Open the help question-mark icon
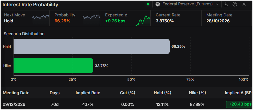Image resolution: width=253 pixels, height=110 pixels. pos(235,4)
